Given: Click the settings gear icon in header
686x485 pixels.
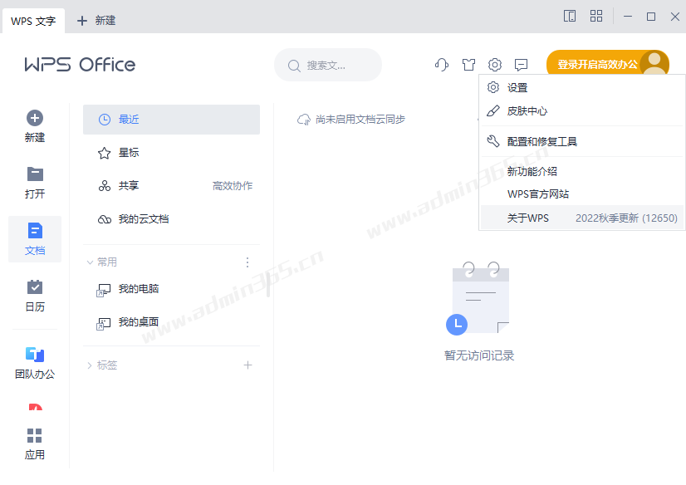Looking at the screenshot, I should tap(495, 65).
